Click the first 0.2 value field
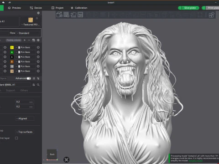219x164 pixels. [x=25, y=102]
